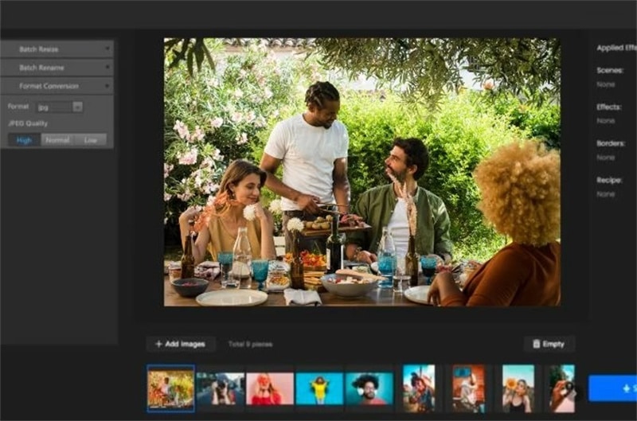This screenshot has width=637, height=421.
Task: Select the pink background woman thumbnail
Action: pyautogui.click(x=270, y=388)
